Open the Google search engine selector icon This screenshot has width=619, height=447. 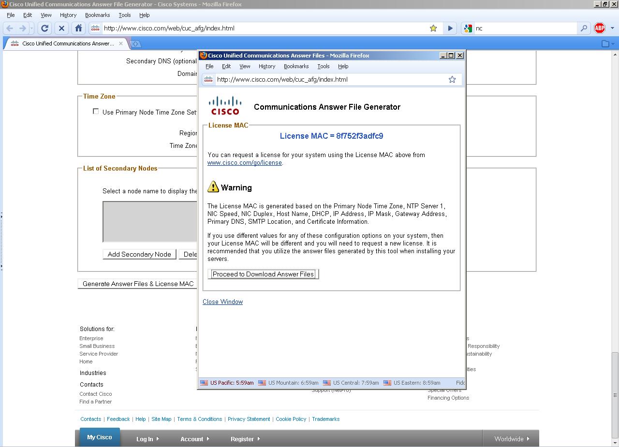(468, 28)
